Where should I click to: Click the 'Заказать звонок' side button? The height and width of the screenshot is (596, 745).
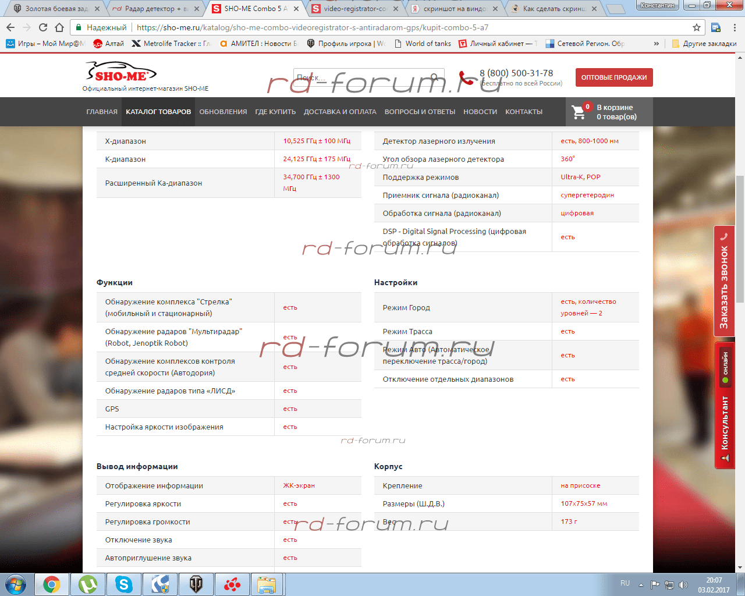click(x=724, y=282)
